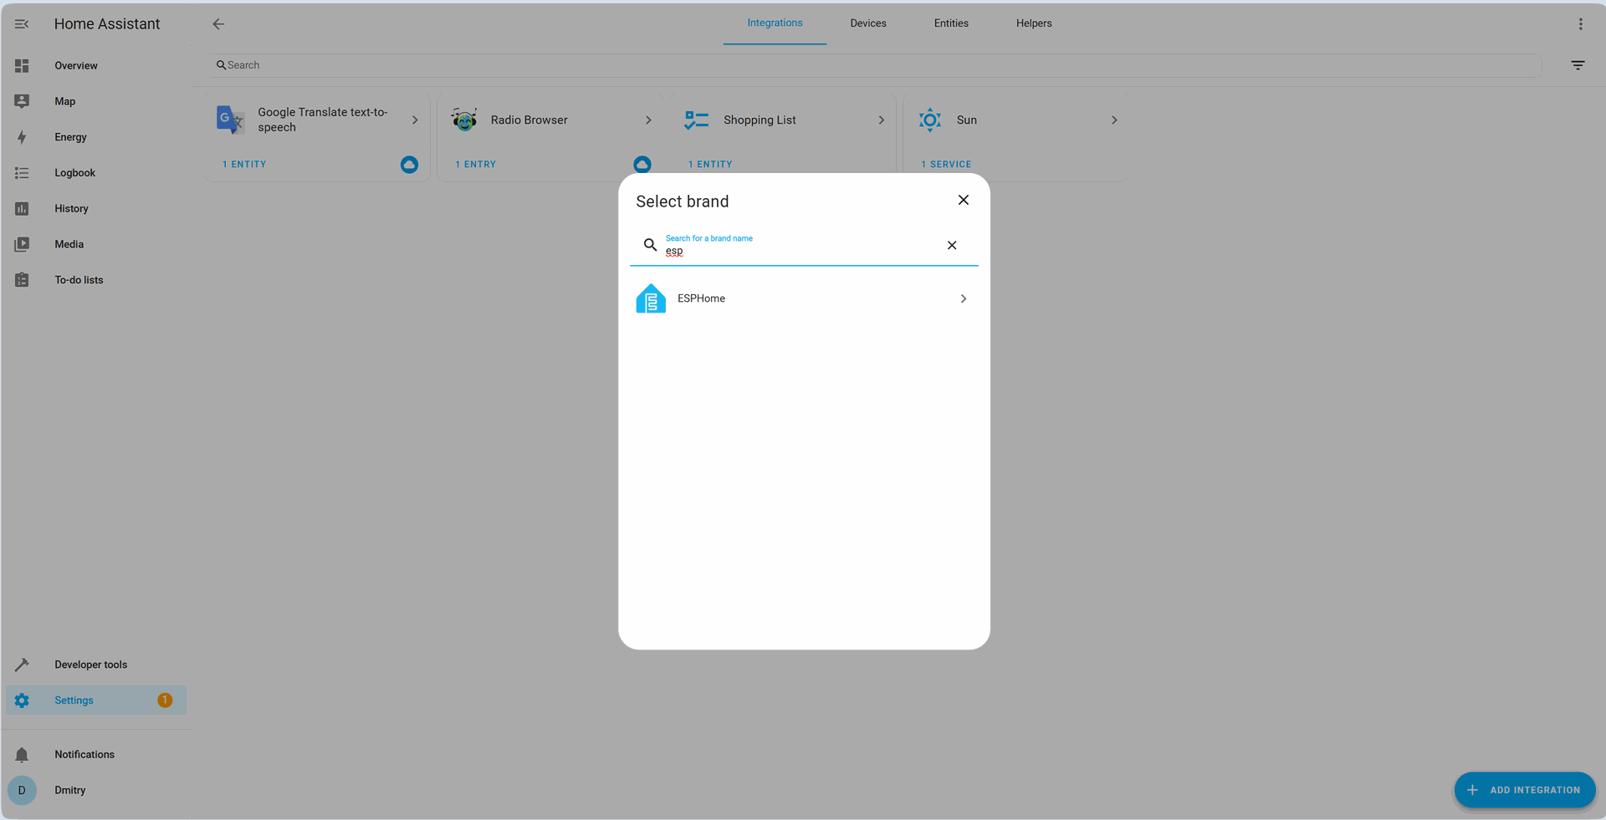Open Notifications bell icon
1606x820 pixels.
tap(22, 755)
